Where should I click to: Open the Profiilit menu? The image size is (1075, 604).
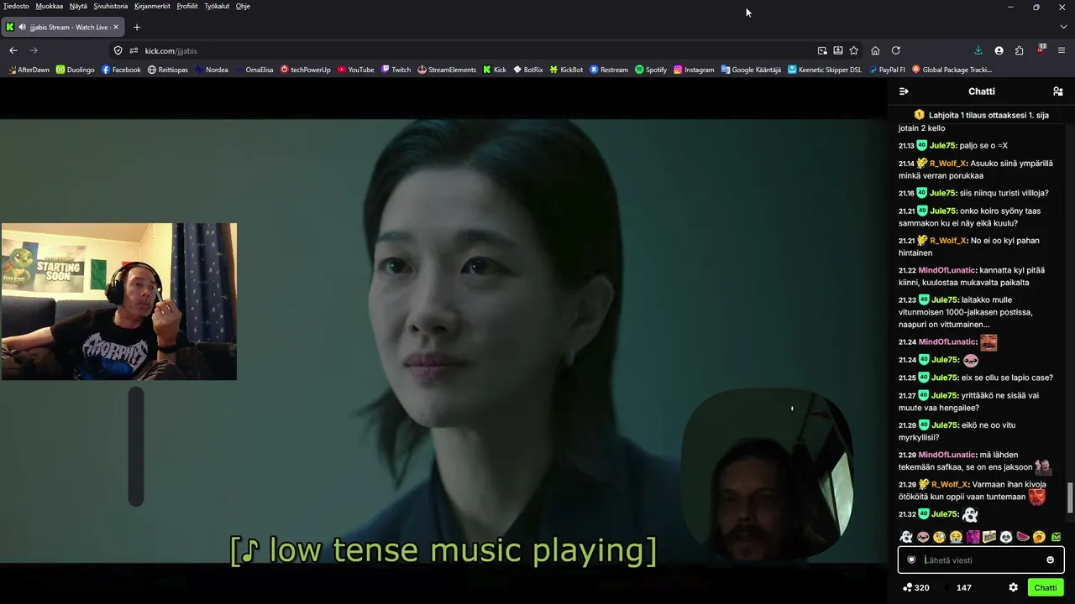pos(187,6)
